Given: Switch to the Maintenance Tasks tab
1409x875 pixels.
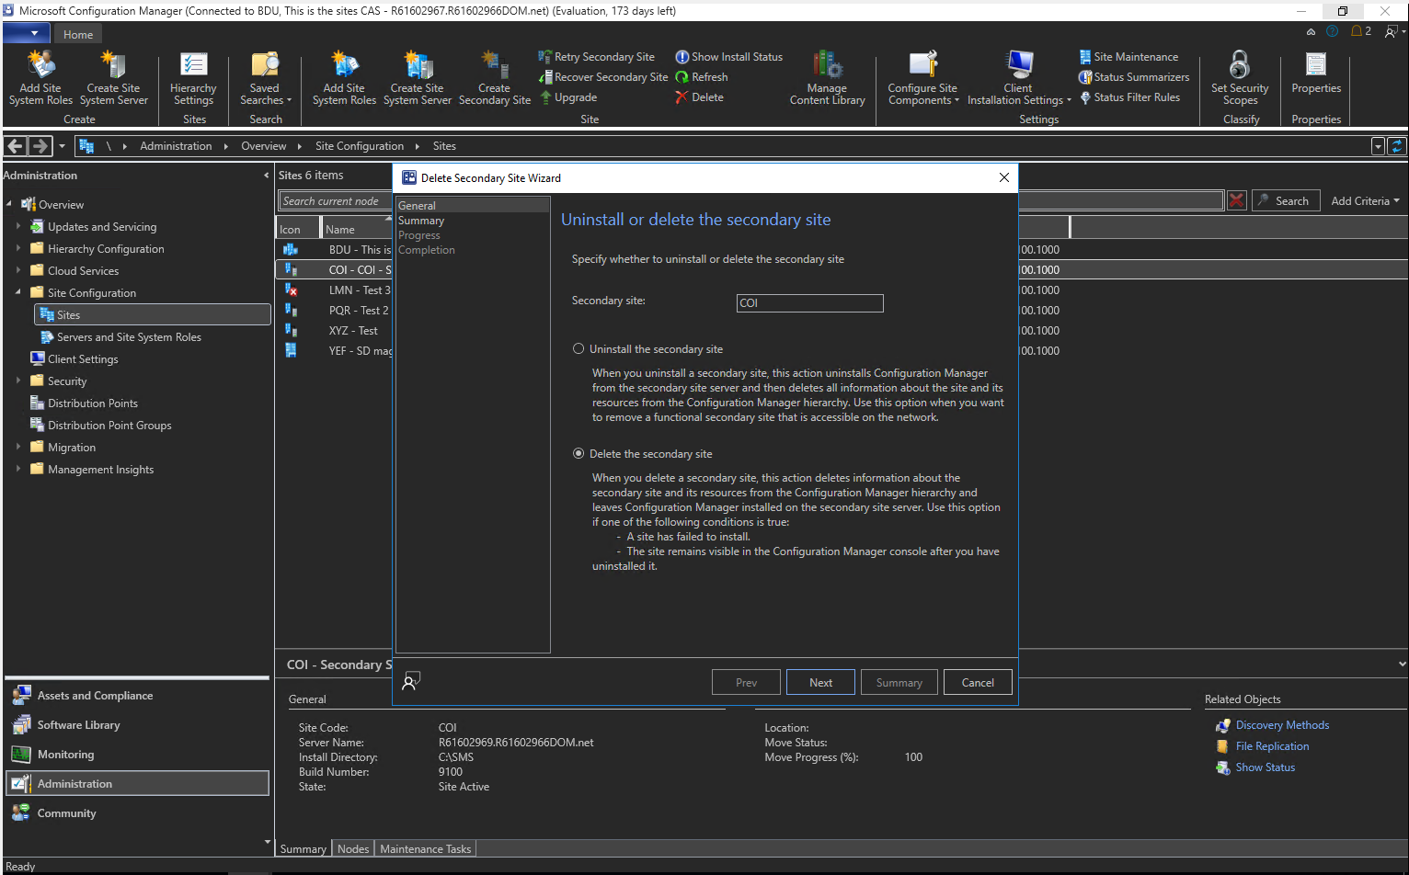Looking at the screenshot, I should pyautogui.click(x=425, y=848).
